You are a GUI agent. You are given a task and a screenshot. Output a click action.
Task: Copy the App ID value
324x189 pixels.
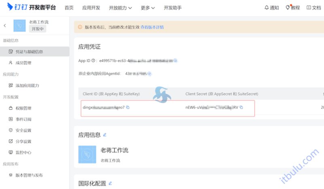[x=175, y=61]
